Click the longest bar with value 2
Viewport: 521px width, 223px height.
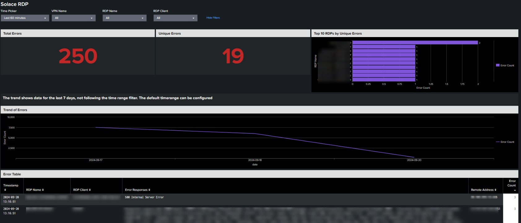pos(415,43)
